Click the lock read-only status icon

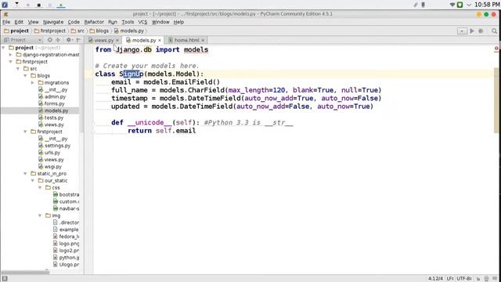[478, 279]
